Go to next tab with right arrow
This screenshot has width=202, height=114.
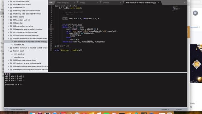52,2
